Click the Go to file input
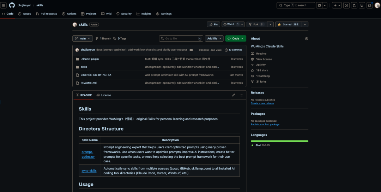This screenshot has height=192, width=381. (x=181, y=38)
